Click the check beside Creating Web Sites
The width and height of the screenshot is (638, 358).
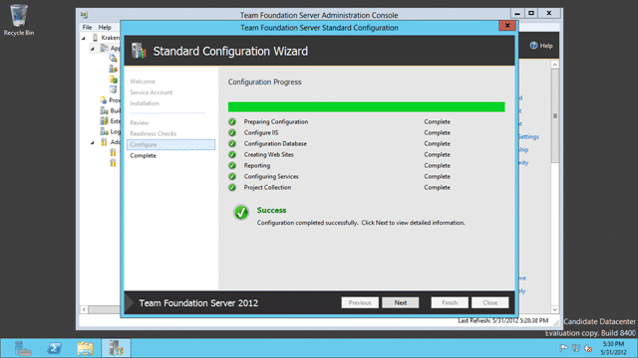click(232, 155)
